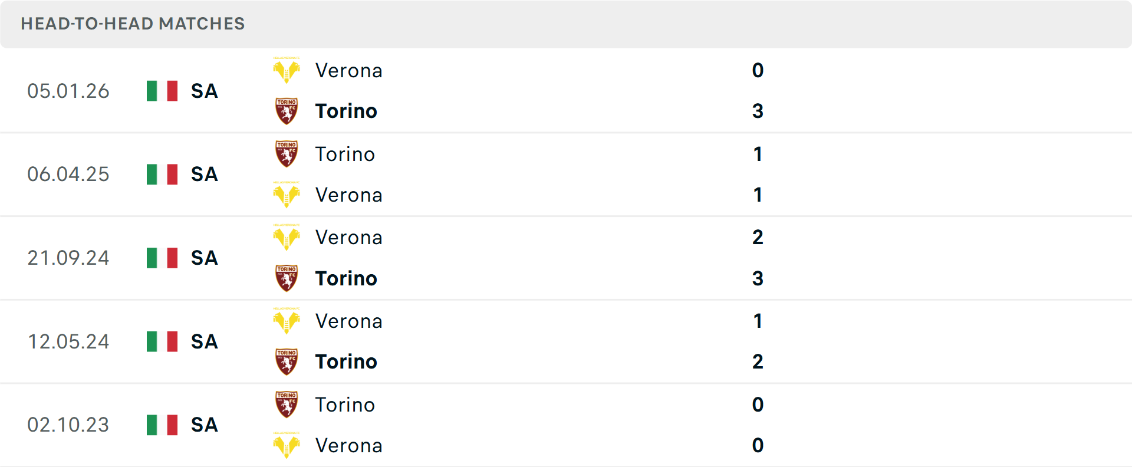Click the date 02.10.23
Screen dimensions: 1132x467
click(x=68, y=425)
